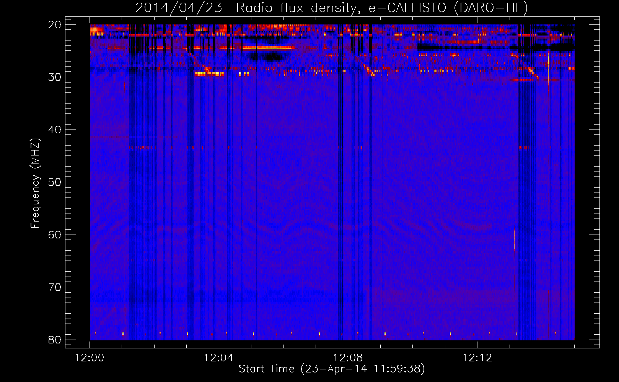Click the 80 frequency tick label
The height and width of the screenshot is (382, 619).
pos(55,340)
